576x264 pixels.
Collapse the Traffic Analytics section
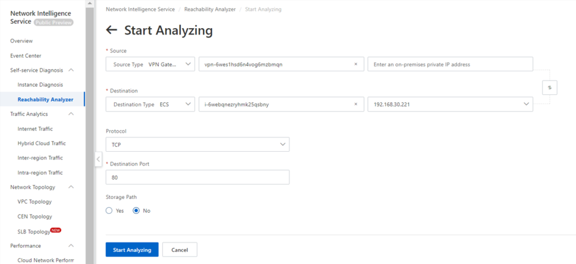click(71, 114)
